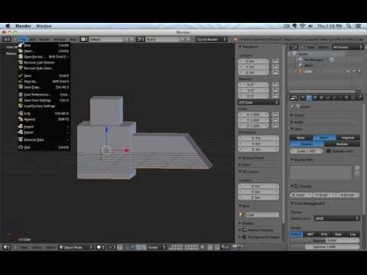The width and height of the screenshot is (367, 275).
Task: Click the World icon in outliner
Action: pyautogui.click(x=301, y=65)
